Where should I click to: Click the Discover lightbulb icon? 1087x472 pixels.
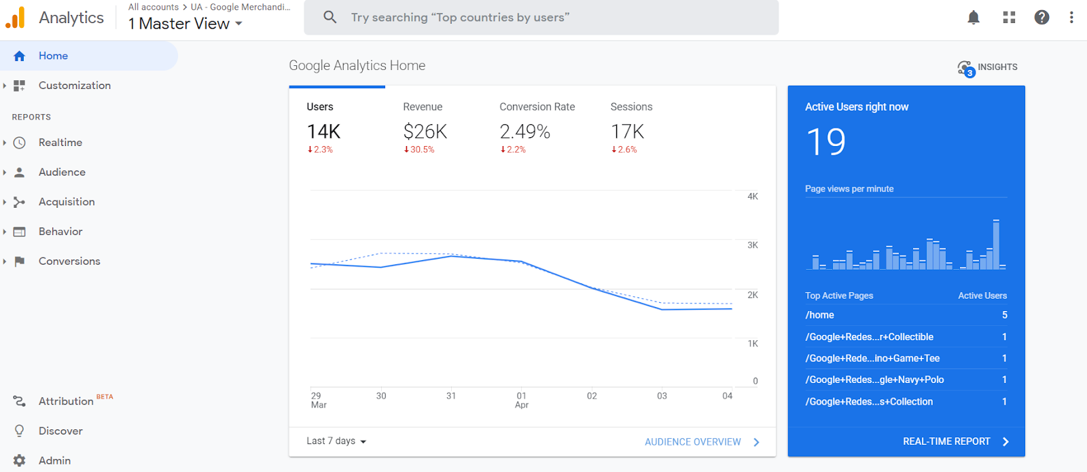(x=20, y=431)
